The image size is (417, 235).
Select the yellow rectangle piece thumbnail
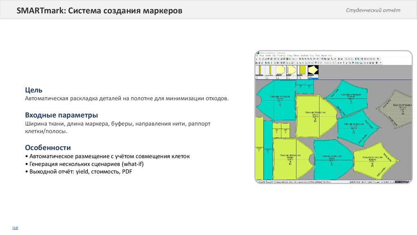pyautogui.click(x=303, y=70)
